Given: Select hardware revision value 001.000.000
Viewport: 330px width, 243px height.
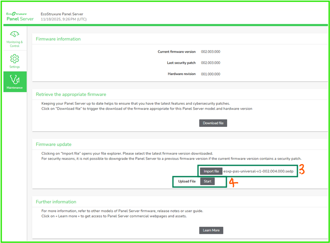Looking at the screenshot, I should pyautogui.click(x=211, y=74).
